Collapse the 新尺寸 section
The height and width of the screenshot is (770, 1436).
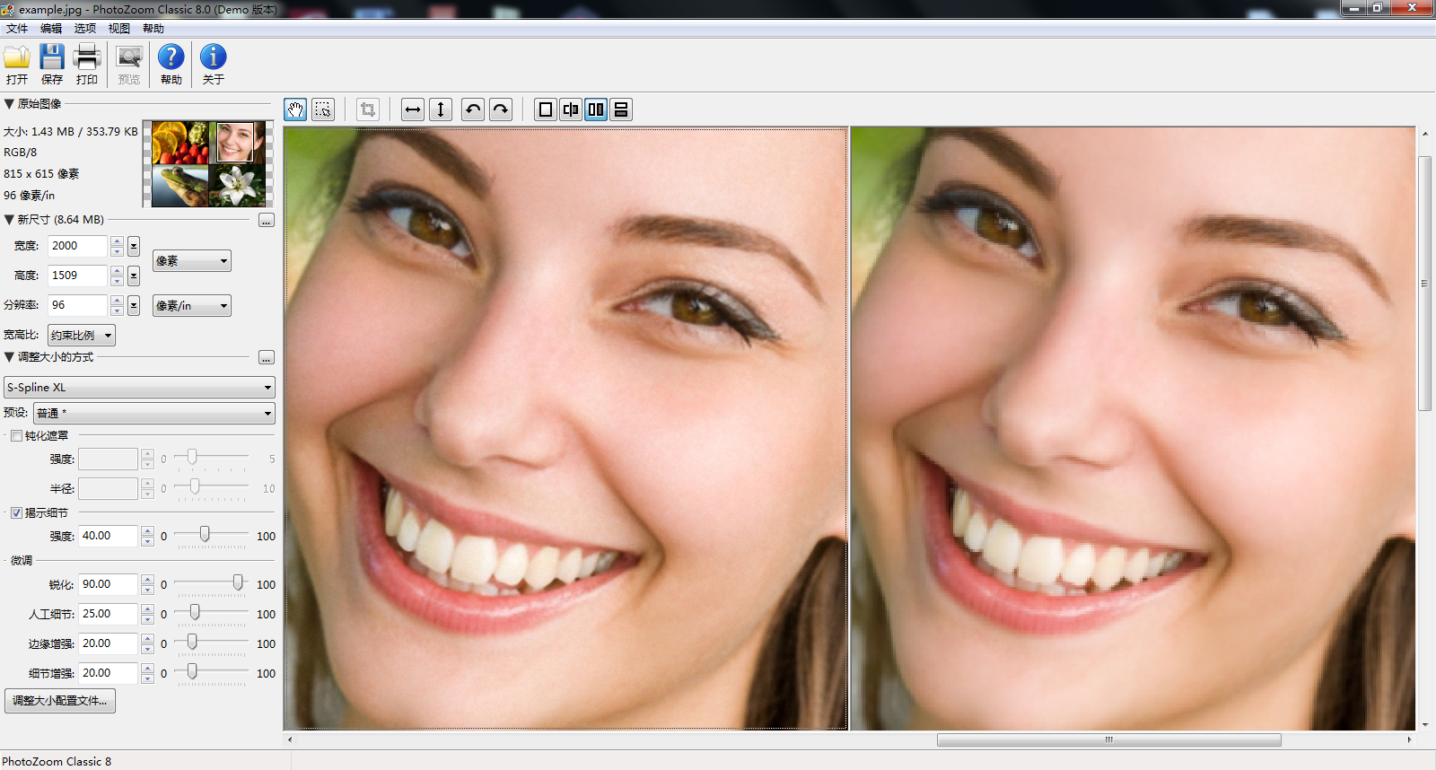[9, 220]
